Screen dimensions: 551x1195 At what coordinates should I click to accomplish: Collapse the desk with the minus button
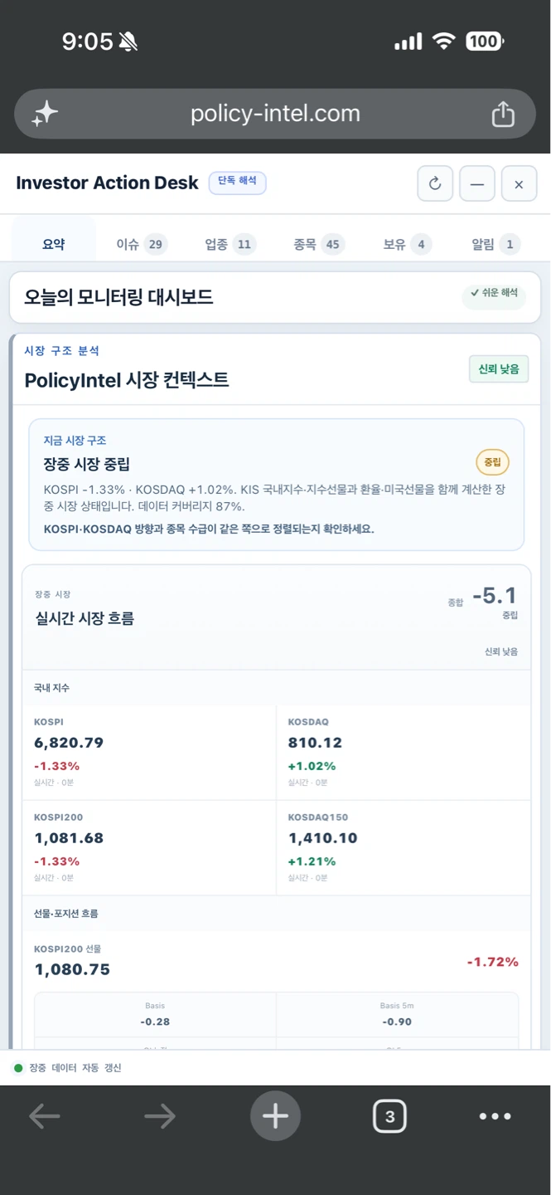pyautogui.click(x=477, y=184)
